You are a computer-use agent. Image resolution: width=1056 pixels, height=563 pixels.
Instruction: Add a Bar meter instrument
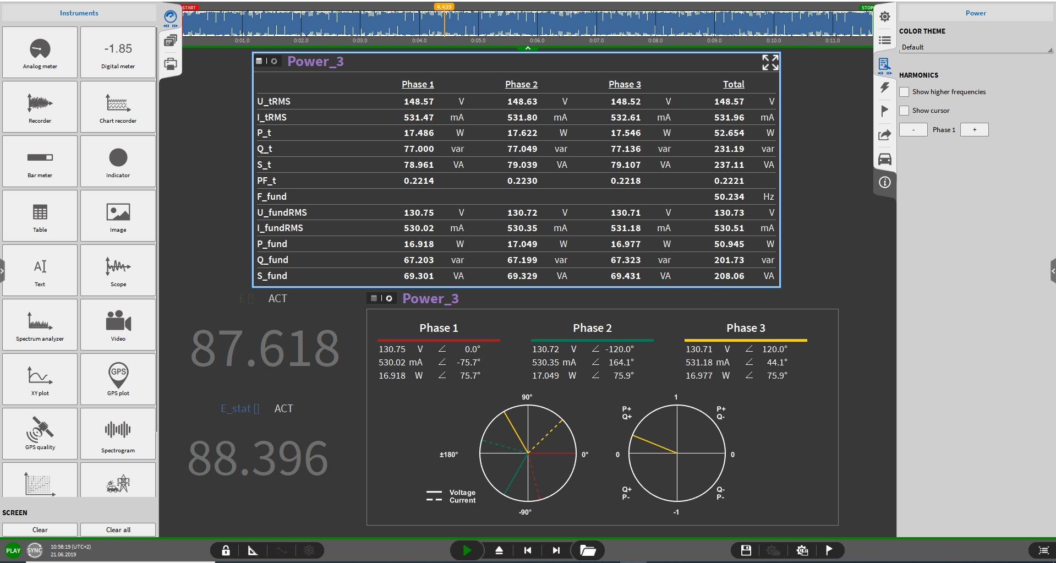[40, 161]
